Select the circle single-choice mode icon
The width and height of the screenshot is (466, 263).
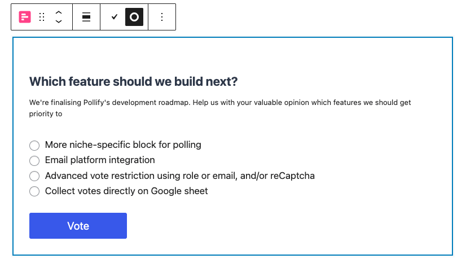[134, 17]
